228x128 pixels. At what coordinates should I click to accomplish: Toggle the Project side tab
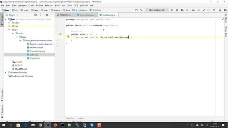2,20
